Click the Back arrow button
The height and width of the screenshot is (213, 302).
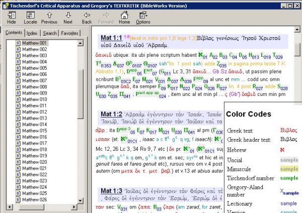pos(87,18)
